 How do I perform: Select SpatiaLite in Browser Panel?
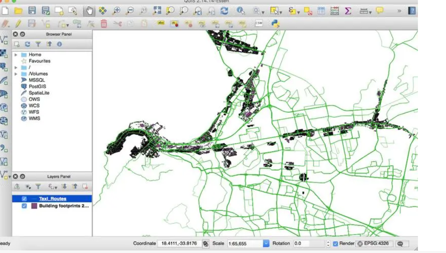point(39,93)
